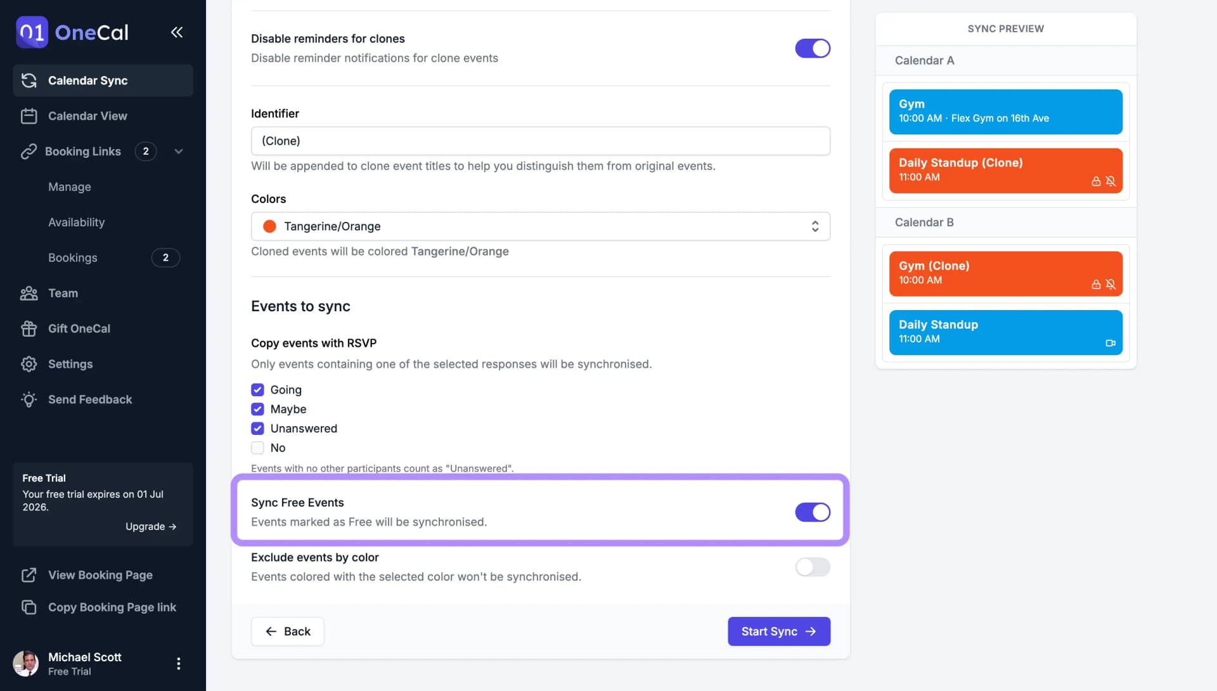1217x691 pixels.
Task: Open the Colors dropdown showing Tangerine/Orange
Action: point(540,226)
